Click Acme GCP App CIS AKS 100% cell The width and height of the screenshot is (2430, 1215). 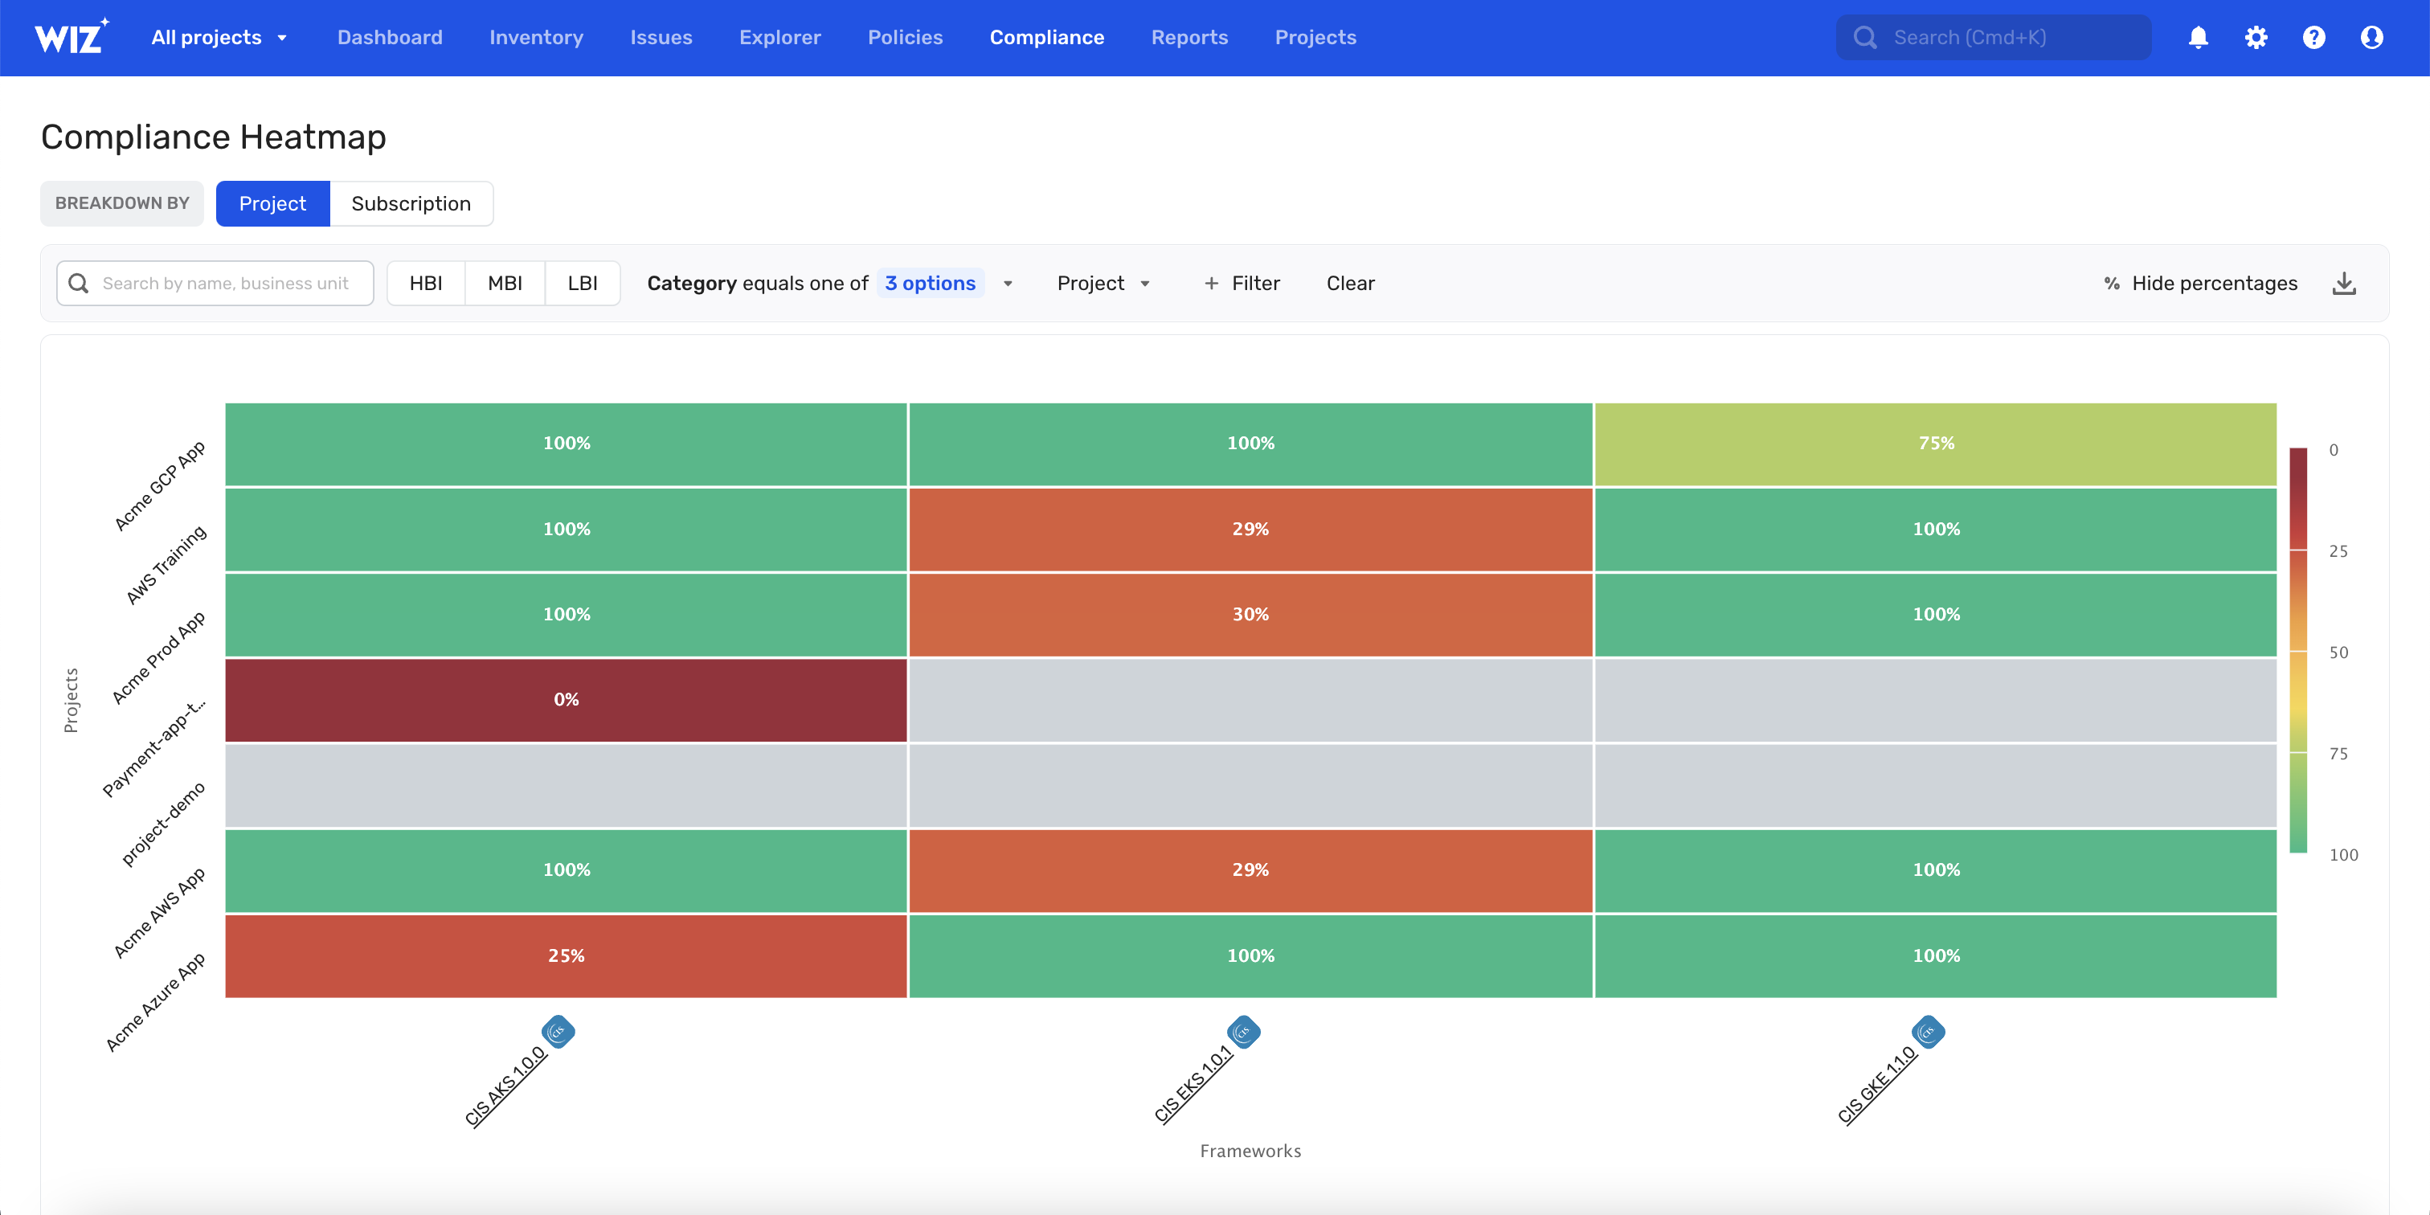tap(566, 444)
